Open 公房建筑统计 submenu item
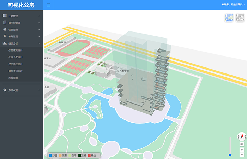The height and width of the screenshot is (159, 247). point(16,50)
